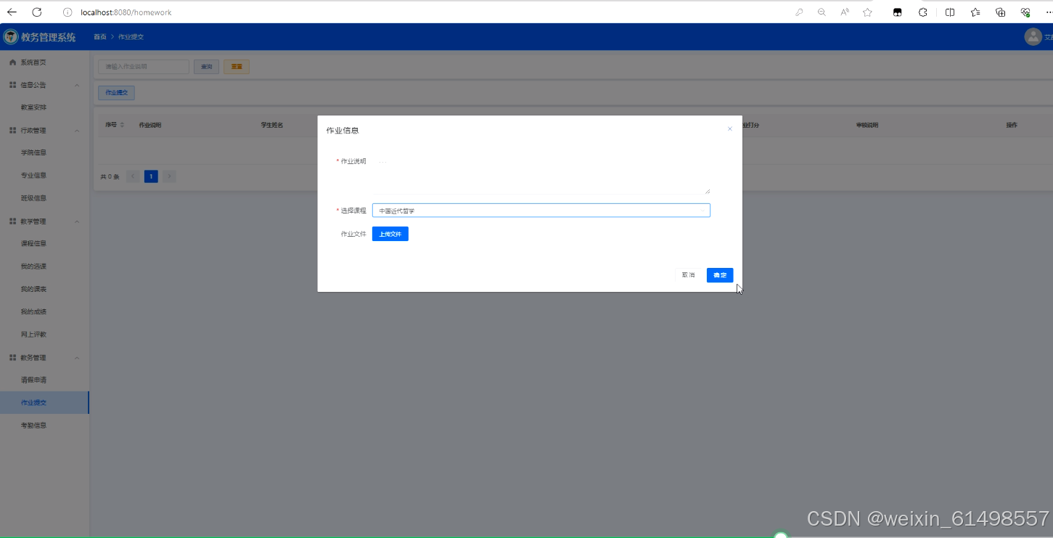The width and height of the screenshot is (1053, 538).
Task: Click the 作业说明 description text area
Action: [x=541, y=173]
